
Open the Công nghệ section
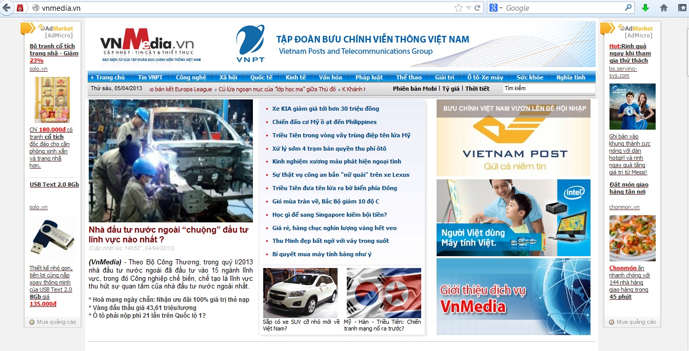point(191,77)
